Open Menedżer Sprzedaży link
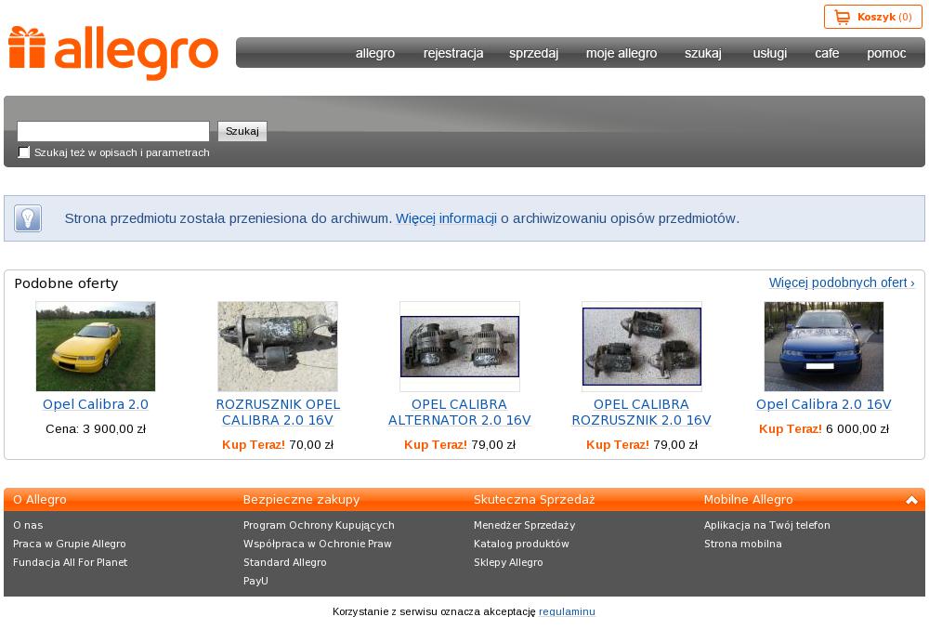929x630 pixels. (524, 525)
